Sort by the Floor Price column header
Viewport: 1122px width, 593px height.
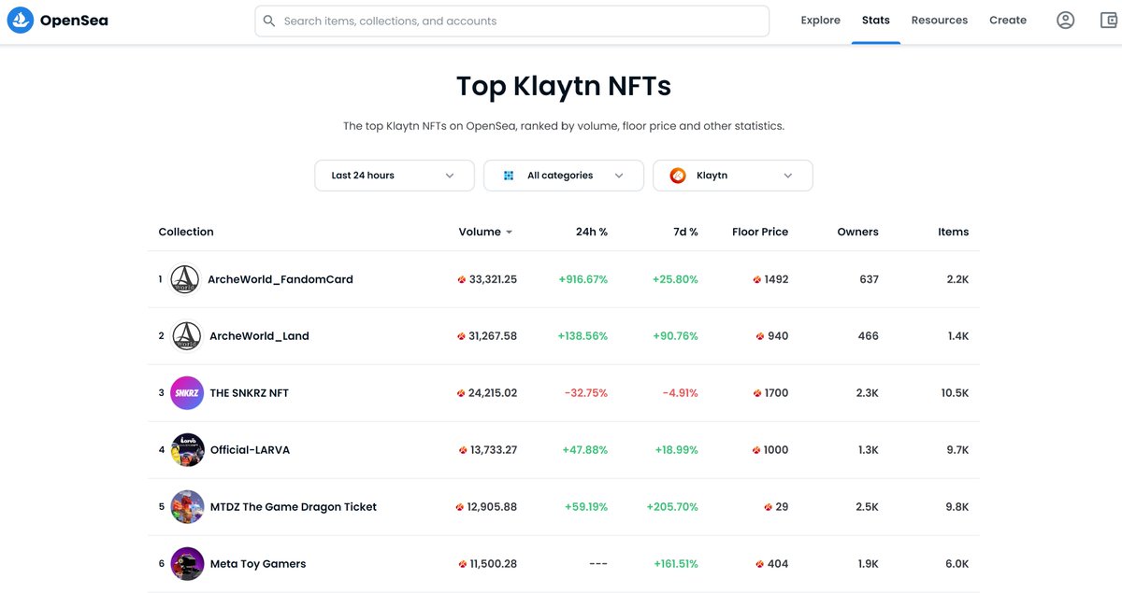pos(760,232)
